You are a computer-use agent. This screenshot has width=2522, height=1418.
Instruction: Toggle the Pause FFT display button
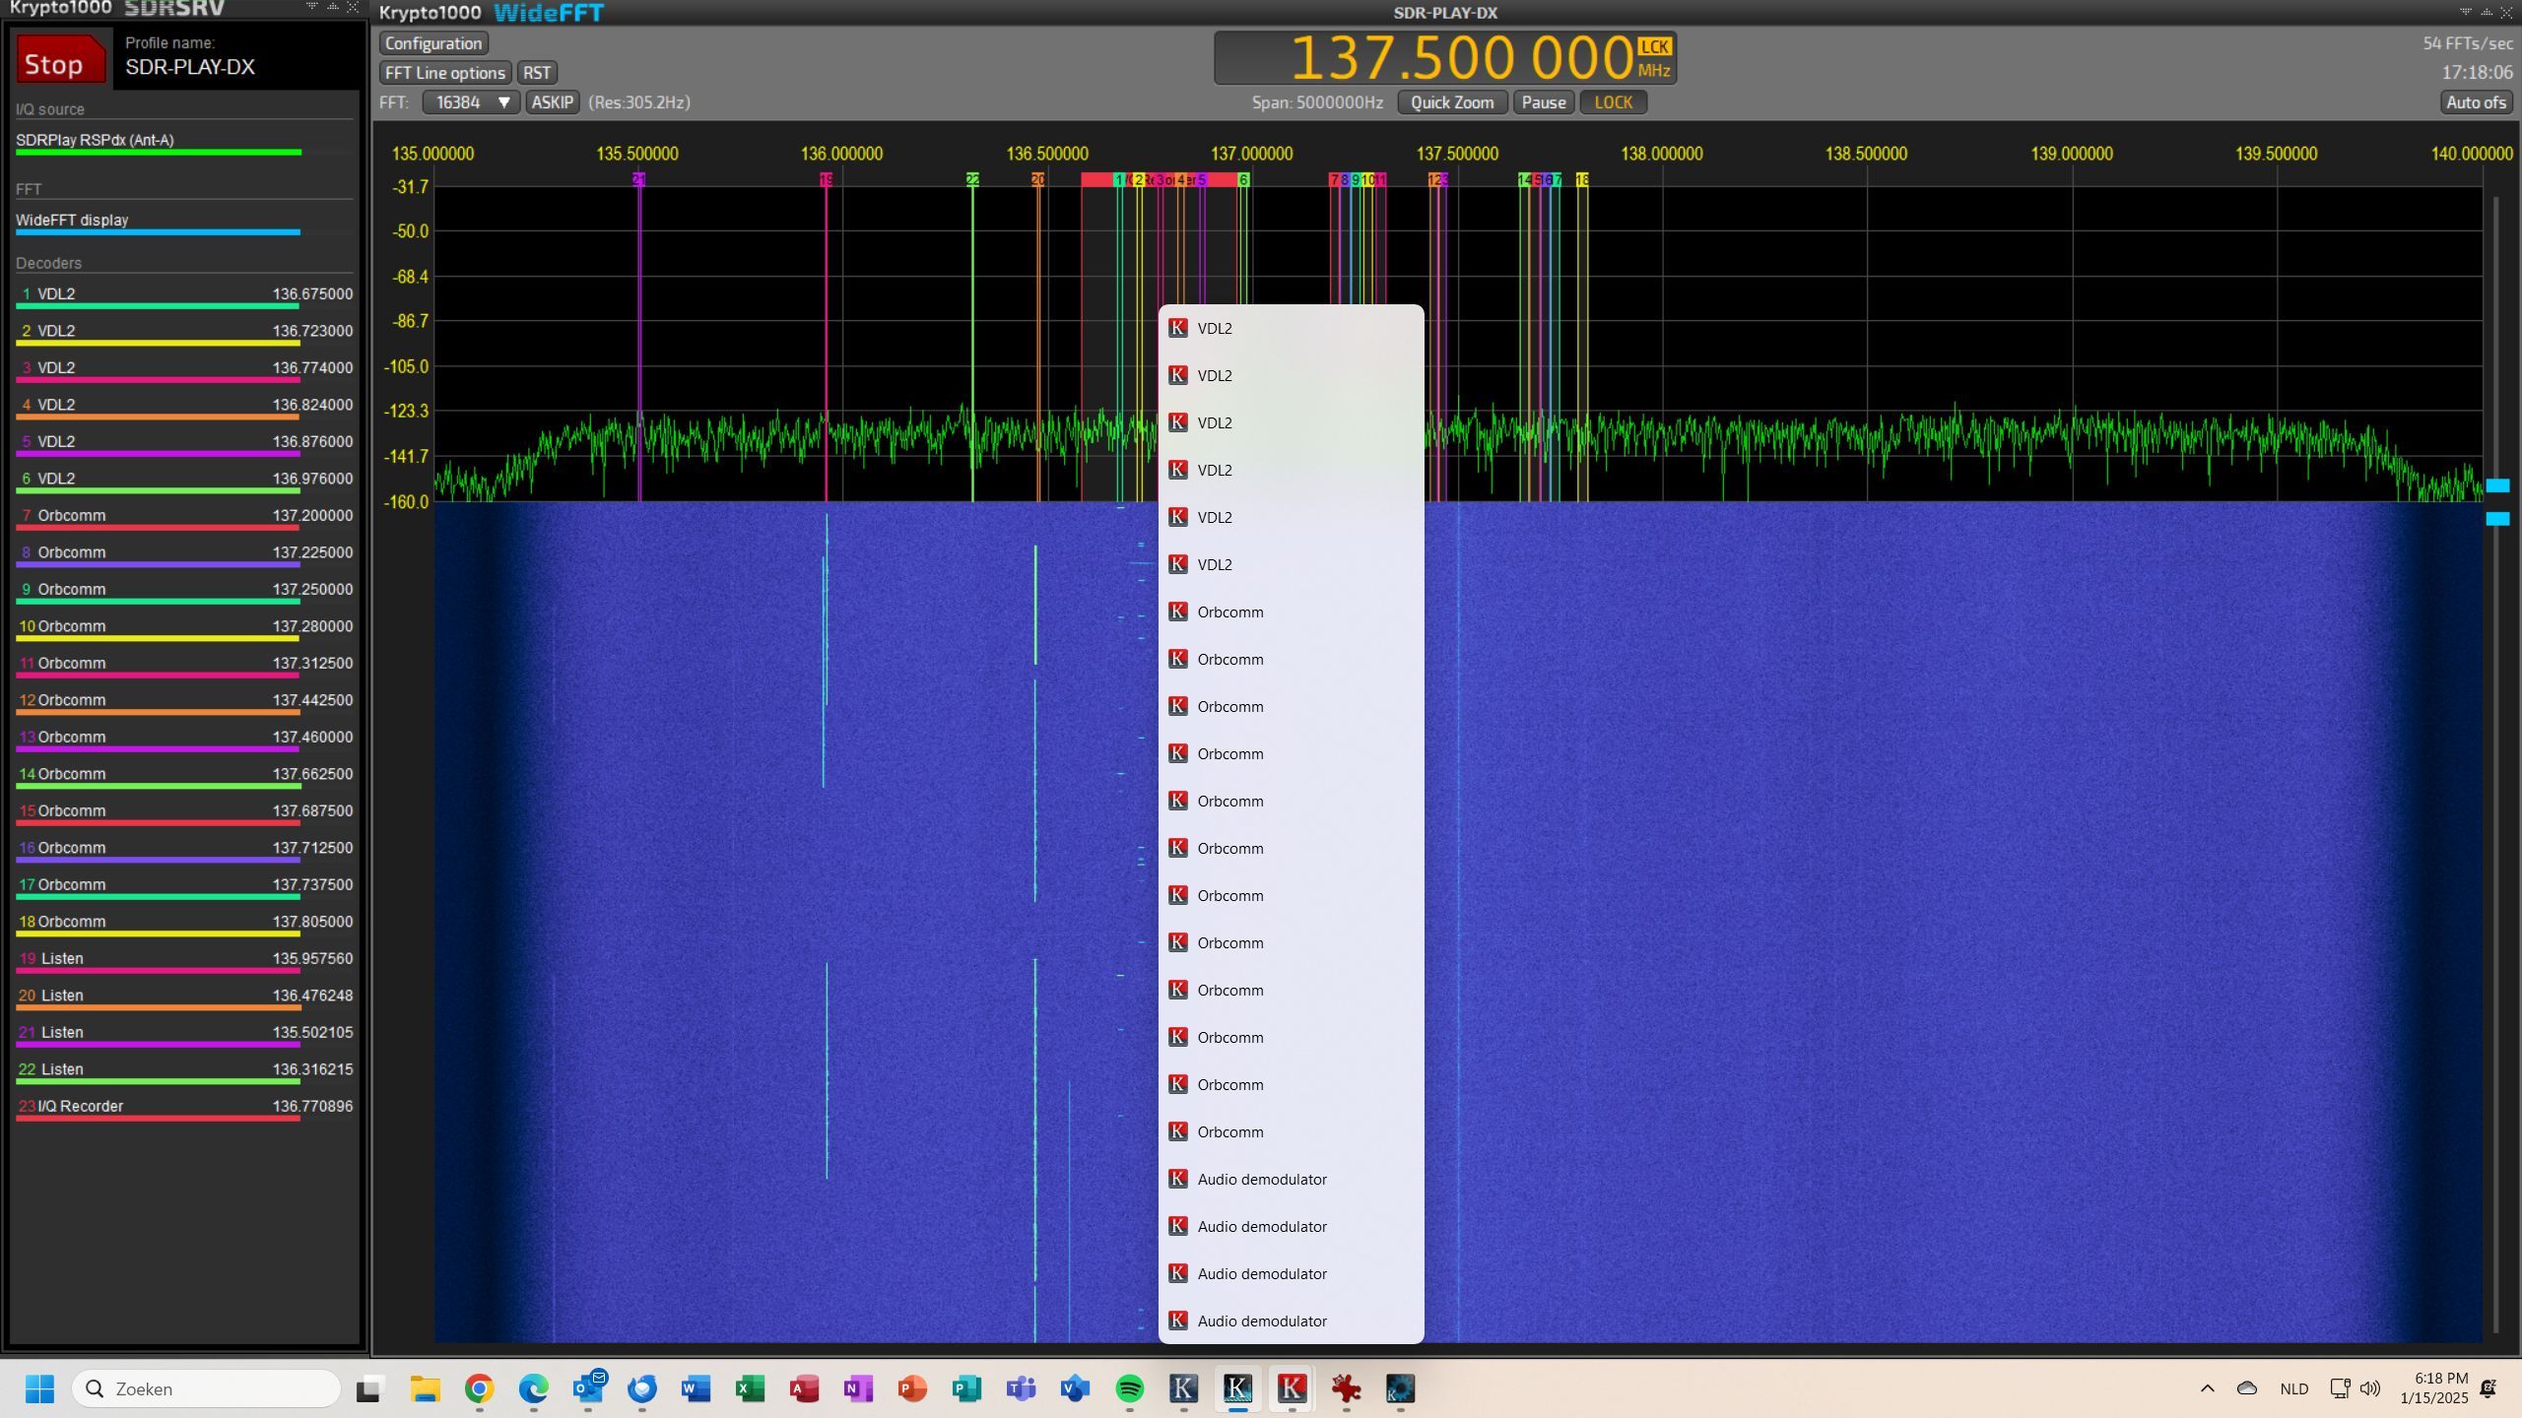point(1543,102)
